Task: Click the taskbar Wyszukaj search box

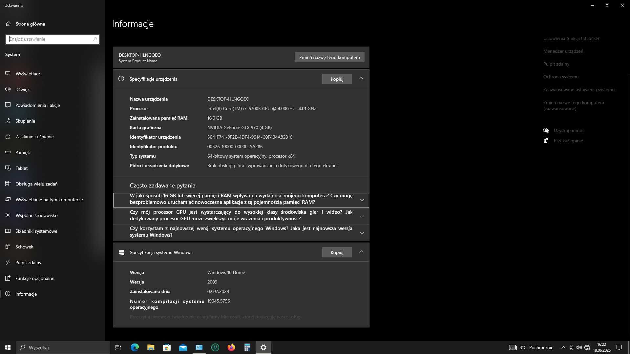Action: (63, 347)
